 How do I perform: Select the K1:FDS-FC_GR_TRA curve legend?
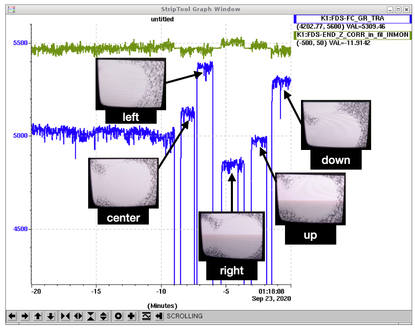[352, 18]
